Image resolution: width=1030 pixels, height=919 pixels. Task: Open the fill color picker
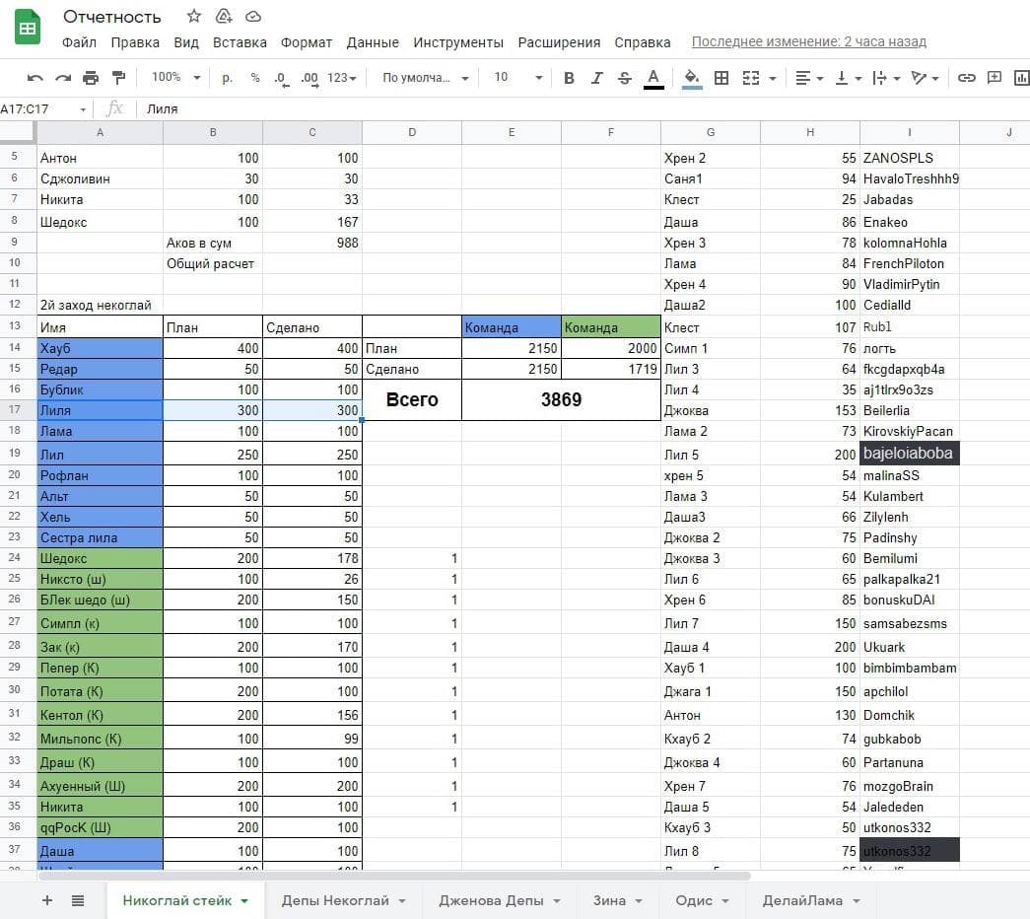(x=692, y=78)
